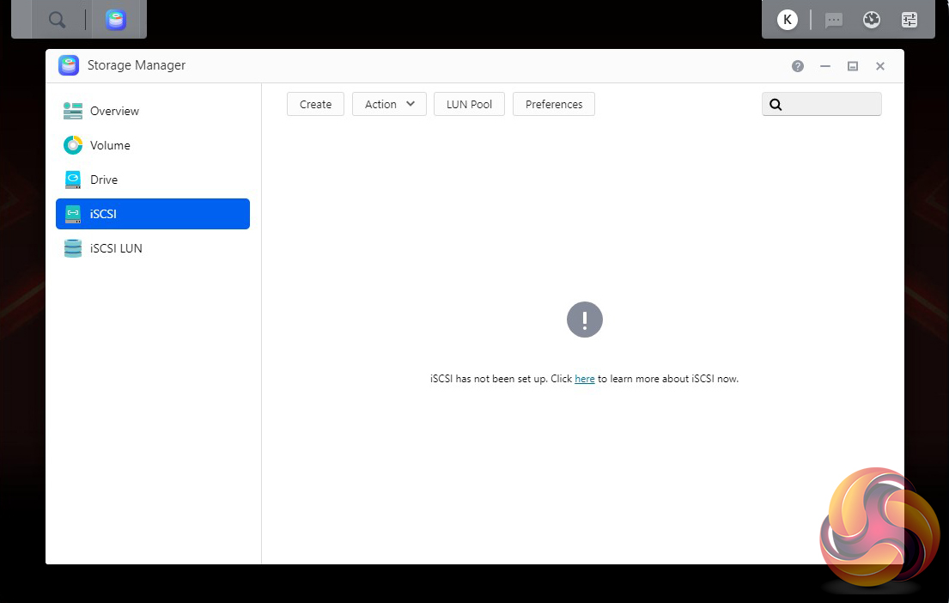
Task: Open the LUN Pool button
Action: pyautogui.click(x=469, y=104)
